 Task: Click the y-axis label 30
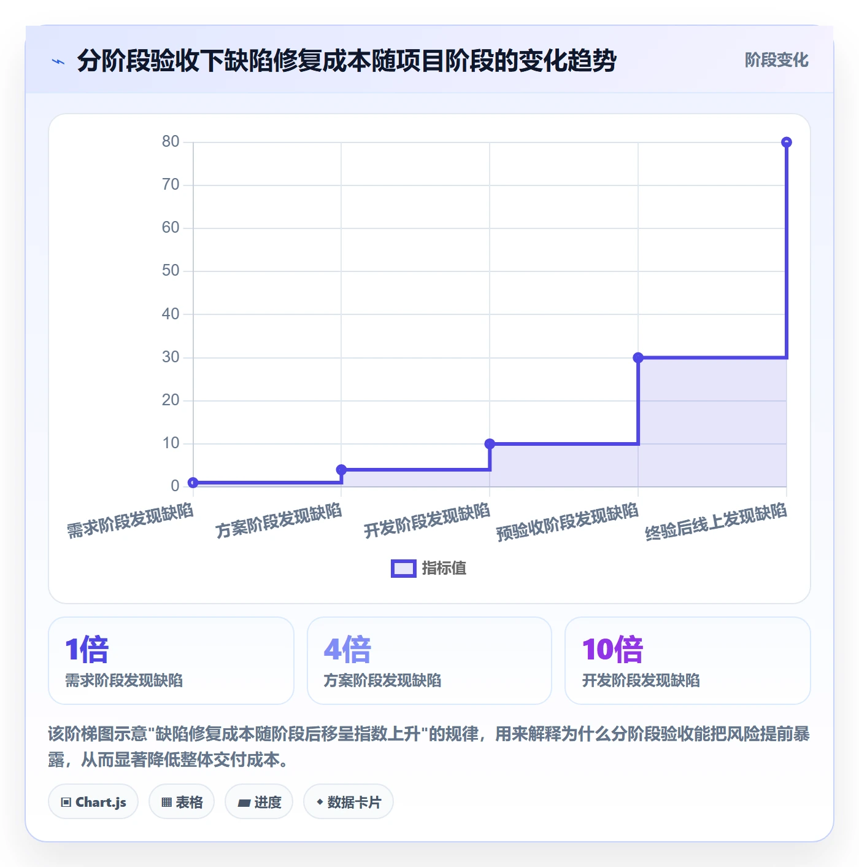pyautogui.click(x=171, y=357)
